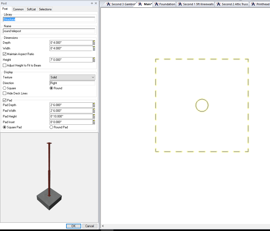This screenshot has height=231, width=270.
Task: Click the dimension-entry icon beside Pad Depth
Action: pyautogui.click(x=94, y=105)
